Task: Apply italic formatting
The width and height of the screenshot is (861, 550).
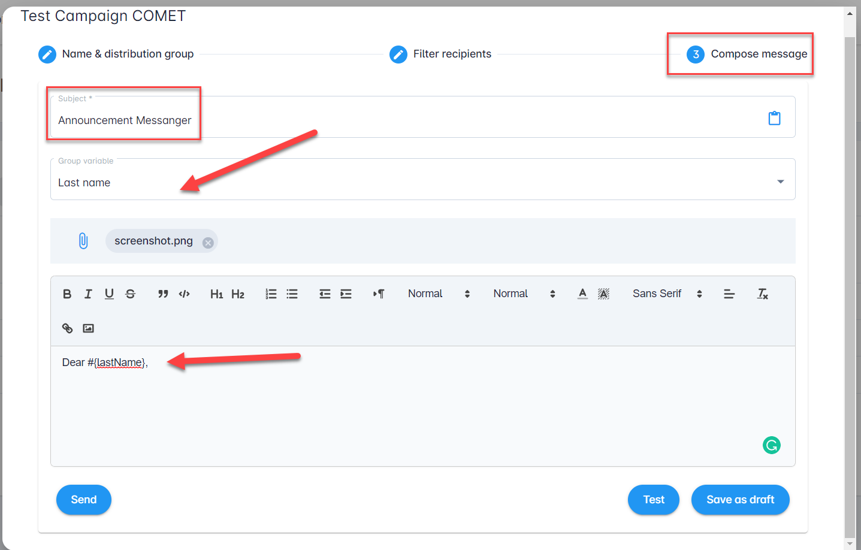Action: click(x=88, y=294)
